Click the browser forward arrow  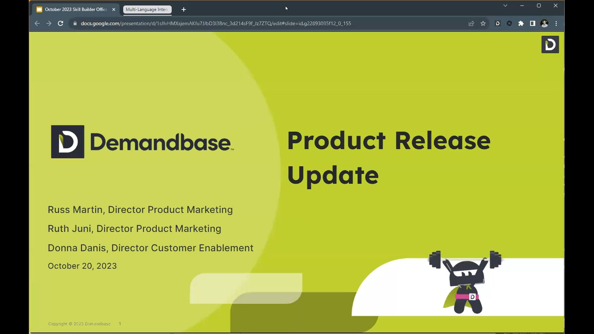(x=49, y=23)
